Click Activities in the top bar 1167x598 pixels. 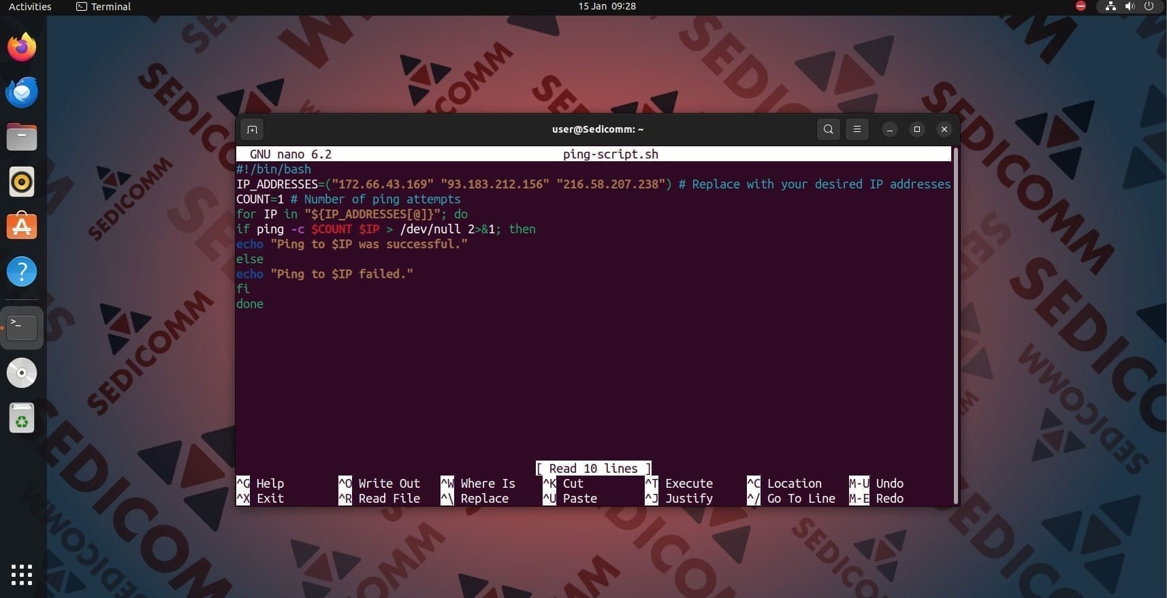30,6
